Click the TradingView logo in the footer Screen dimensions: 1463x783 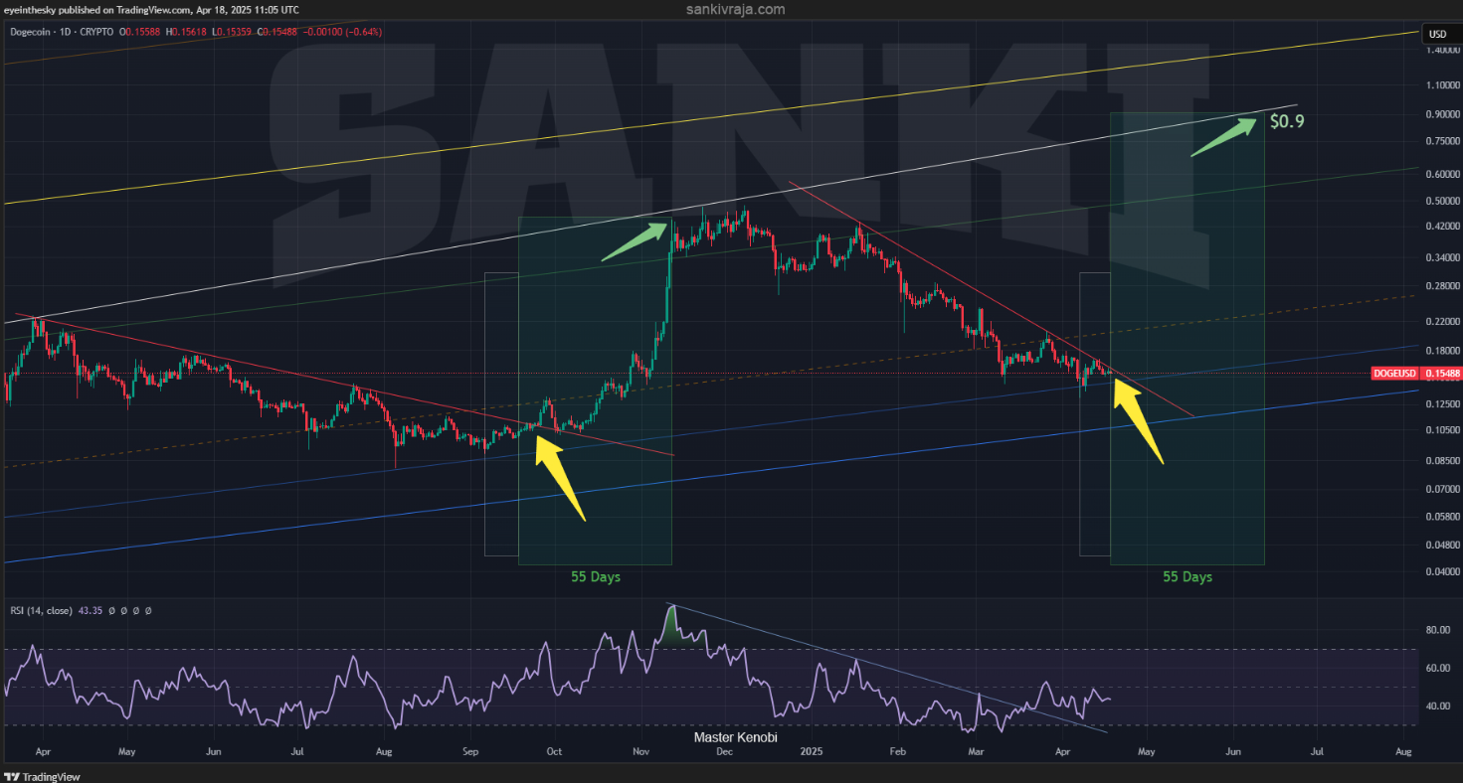43,776
